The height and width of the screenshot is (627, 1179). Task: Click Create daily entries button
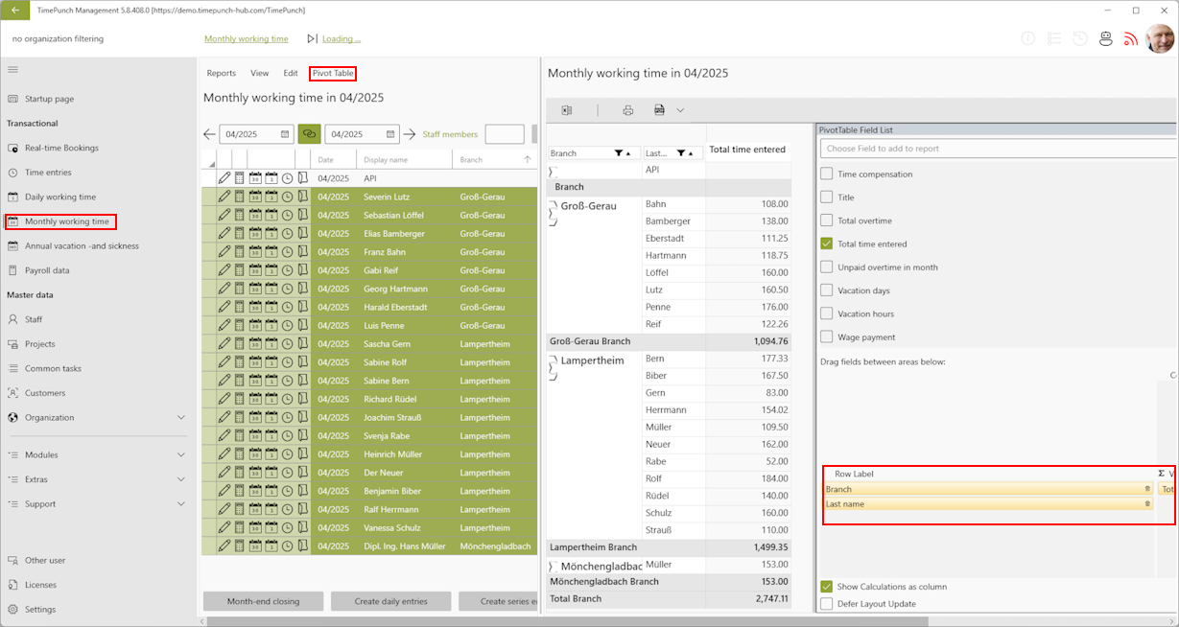(390, 601)
